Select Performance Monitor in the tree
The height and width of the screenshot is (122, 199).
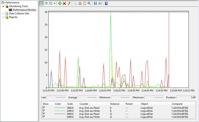[25, 10]
